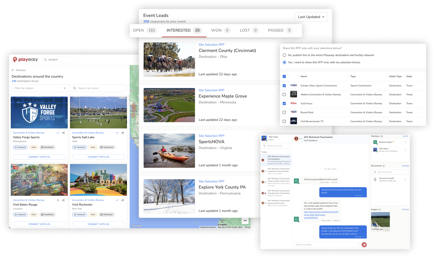Uncheck the Visit Frisco checkbox
This screenshot has height=258, width=435.
(284, 103)
